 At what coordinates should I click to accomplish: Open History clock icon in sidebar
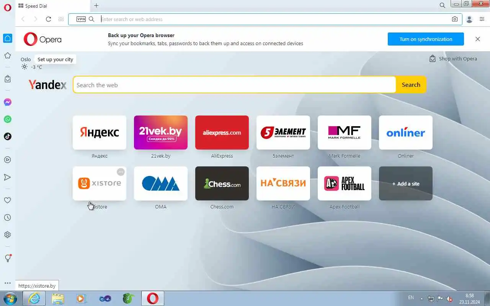[x=8, y=217]
